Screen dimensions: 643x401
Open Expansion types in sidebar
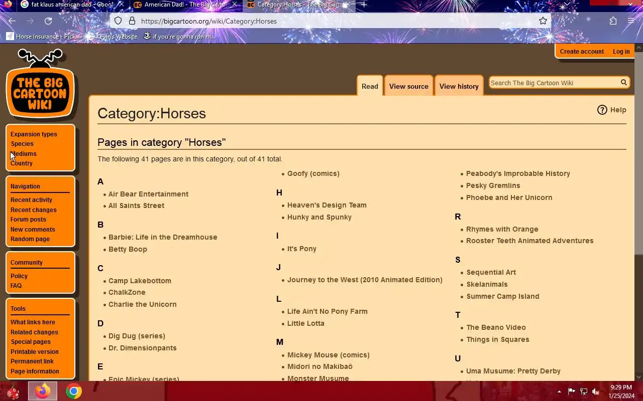click(34, 134)
